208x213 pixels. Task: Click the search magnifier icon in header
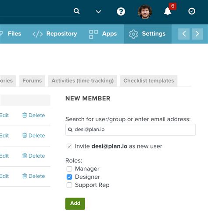click(76, 11)
